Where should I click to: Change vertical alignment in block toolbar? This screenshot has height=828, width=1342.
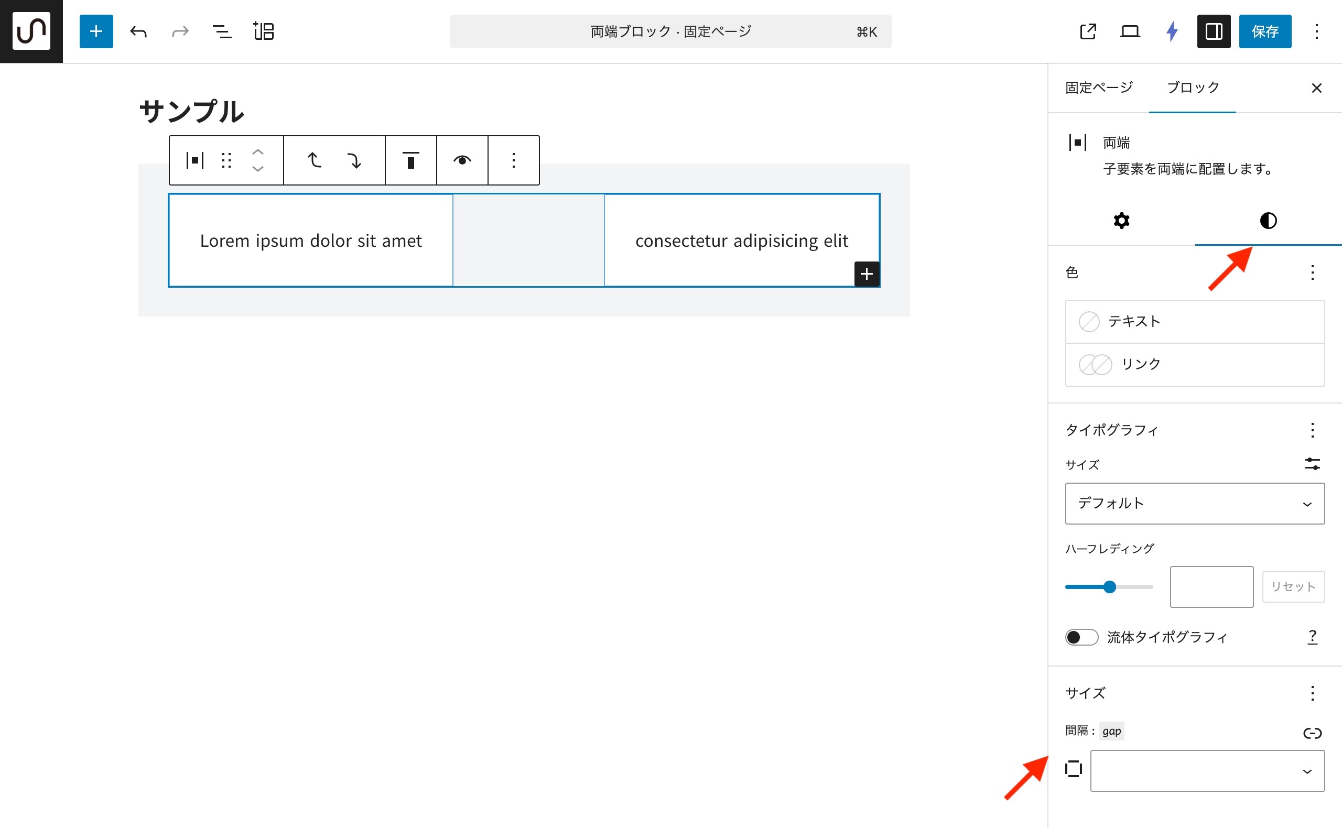click(410, 160)
